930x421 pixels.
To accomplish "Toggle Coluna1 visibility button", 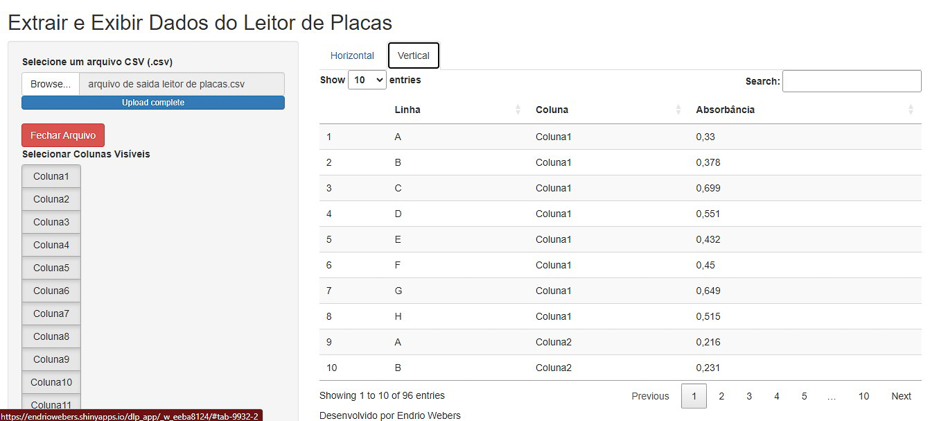I will (51, 176).
